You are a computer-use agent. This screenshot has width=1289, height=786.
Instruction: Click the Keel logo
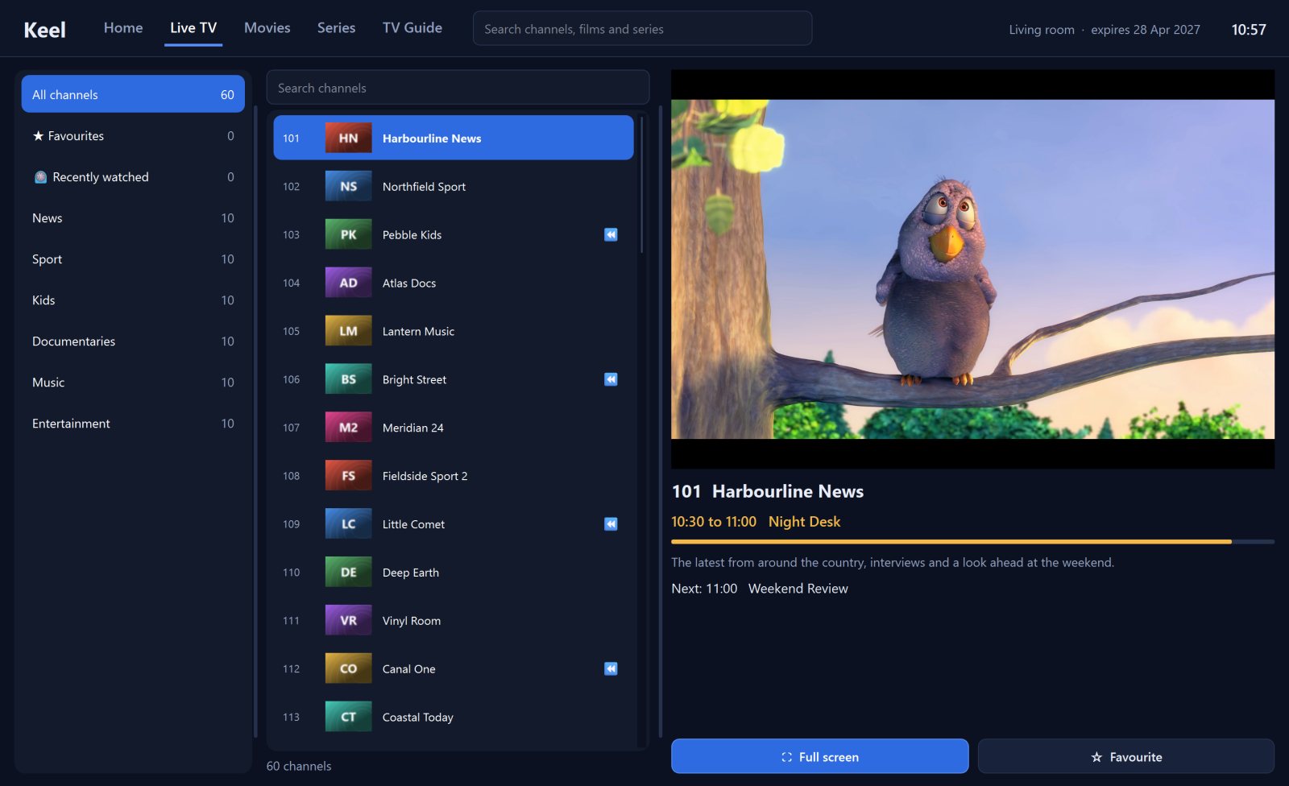44,30
